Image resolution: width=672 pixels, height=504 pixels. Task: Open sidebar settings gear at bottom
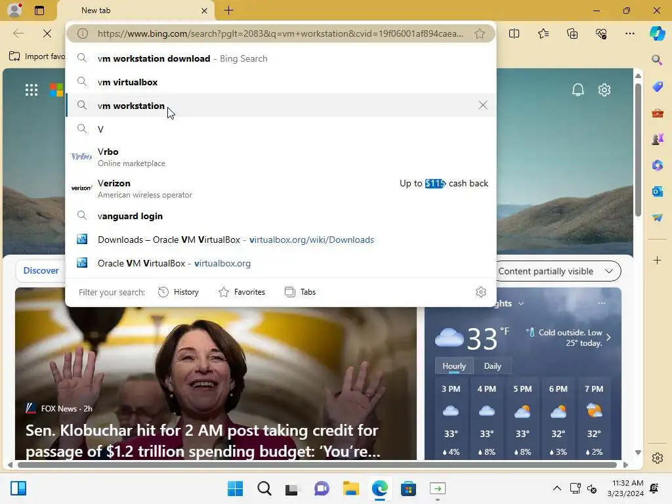coord(657,457)
